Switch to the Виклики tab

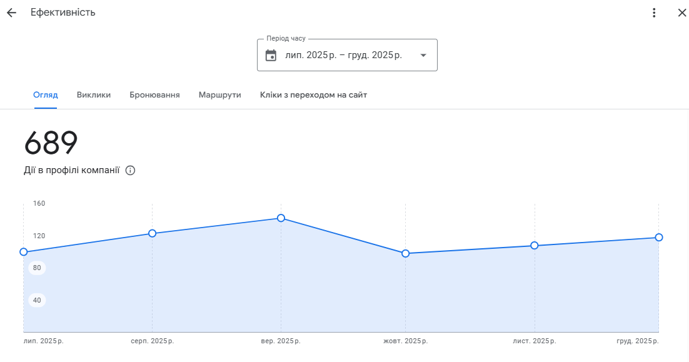(94, 95)
